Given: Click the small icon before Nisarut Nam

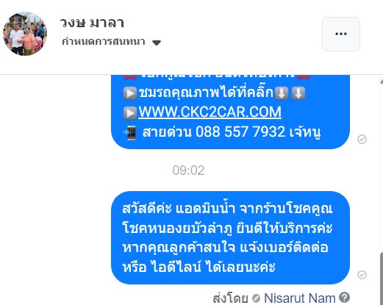Looking at the screenshot, I should click(x=256, y=298).
